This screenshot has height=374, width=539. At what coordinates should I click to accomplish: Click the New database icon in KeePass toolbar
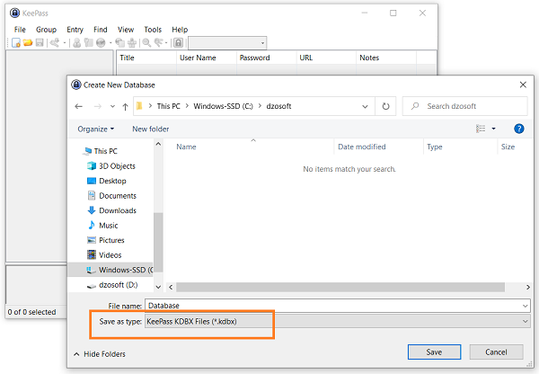16,42
